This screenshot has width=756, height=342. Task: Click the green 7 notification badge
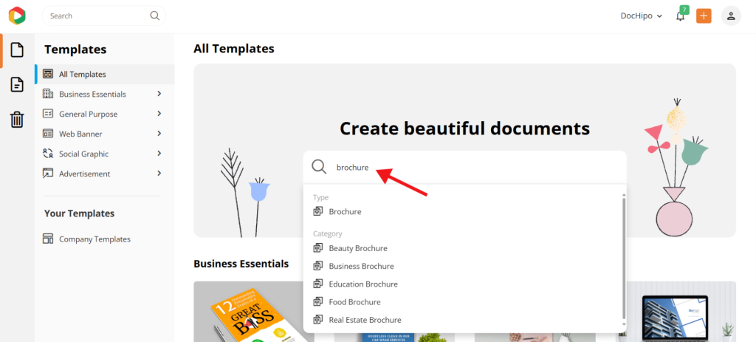coord(684,10)
